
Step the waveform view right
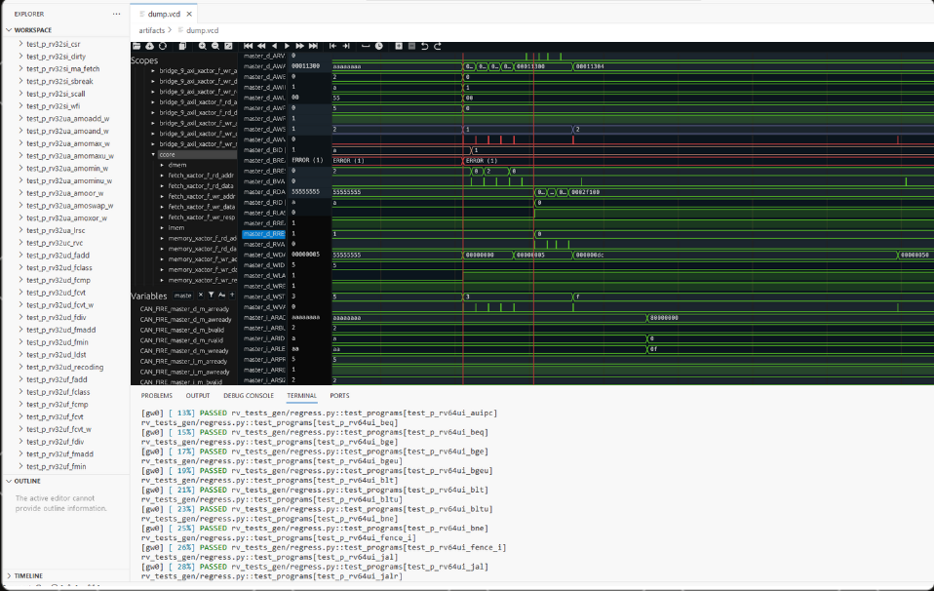pyautogui.click(x=287, y=46)
